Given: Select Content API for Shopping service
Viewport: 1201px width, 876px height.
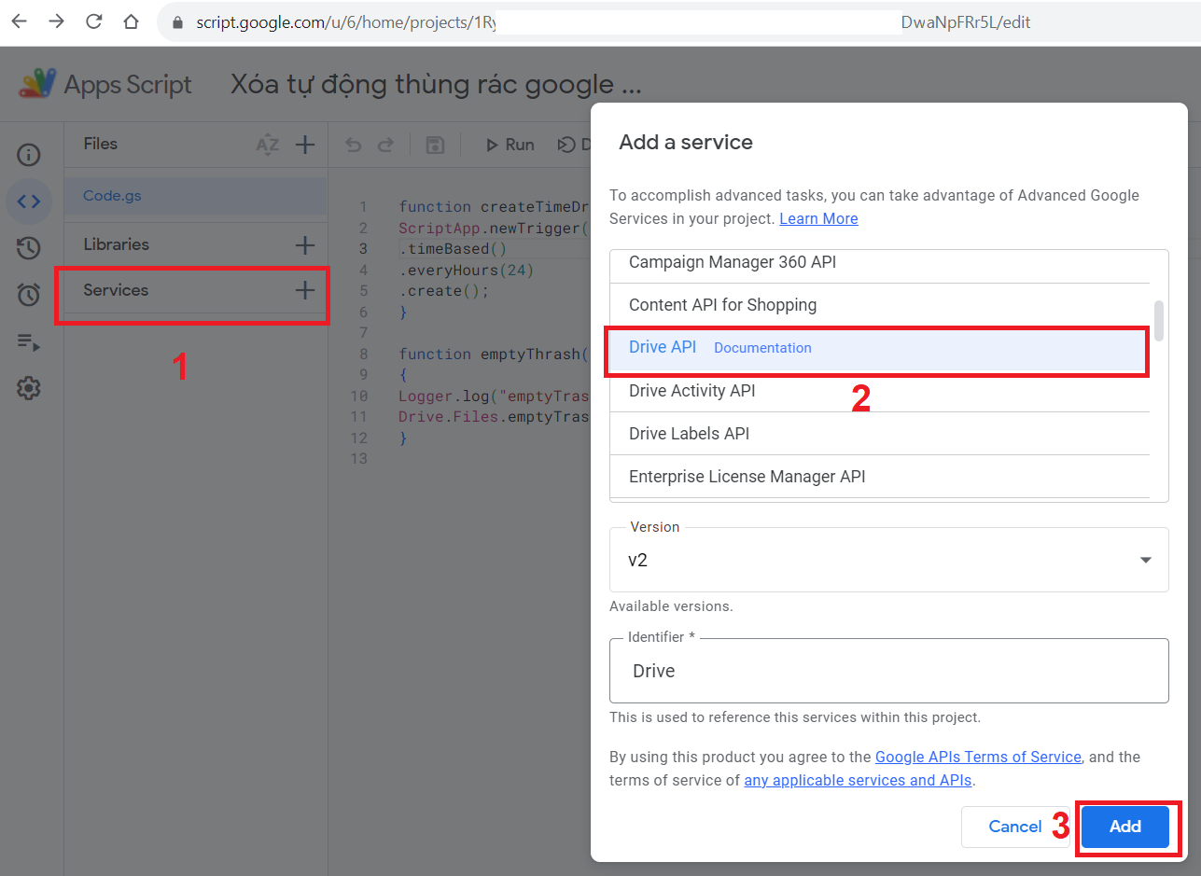Looking at the screenshot, I should (879, 305).
